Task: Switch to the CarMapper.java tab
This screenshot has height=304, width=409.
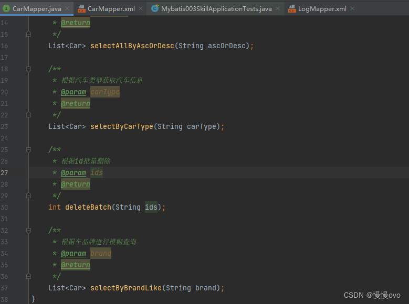Action: click(x=37, y=8)
